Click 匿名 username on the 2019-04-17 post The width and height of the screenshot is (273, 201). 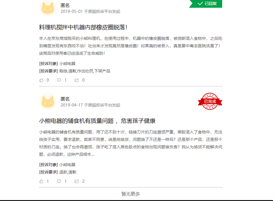tap(65, 99)
